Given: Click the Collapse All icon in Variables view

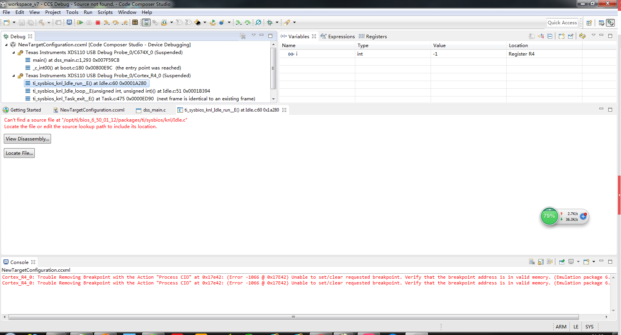Looking at the screenshot, I should point(550,36).
